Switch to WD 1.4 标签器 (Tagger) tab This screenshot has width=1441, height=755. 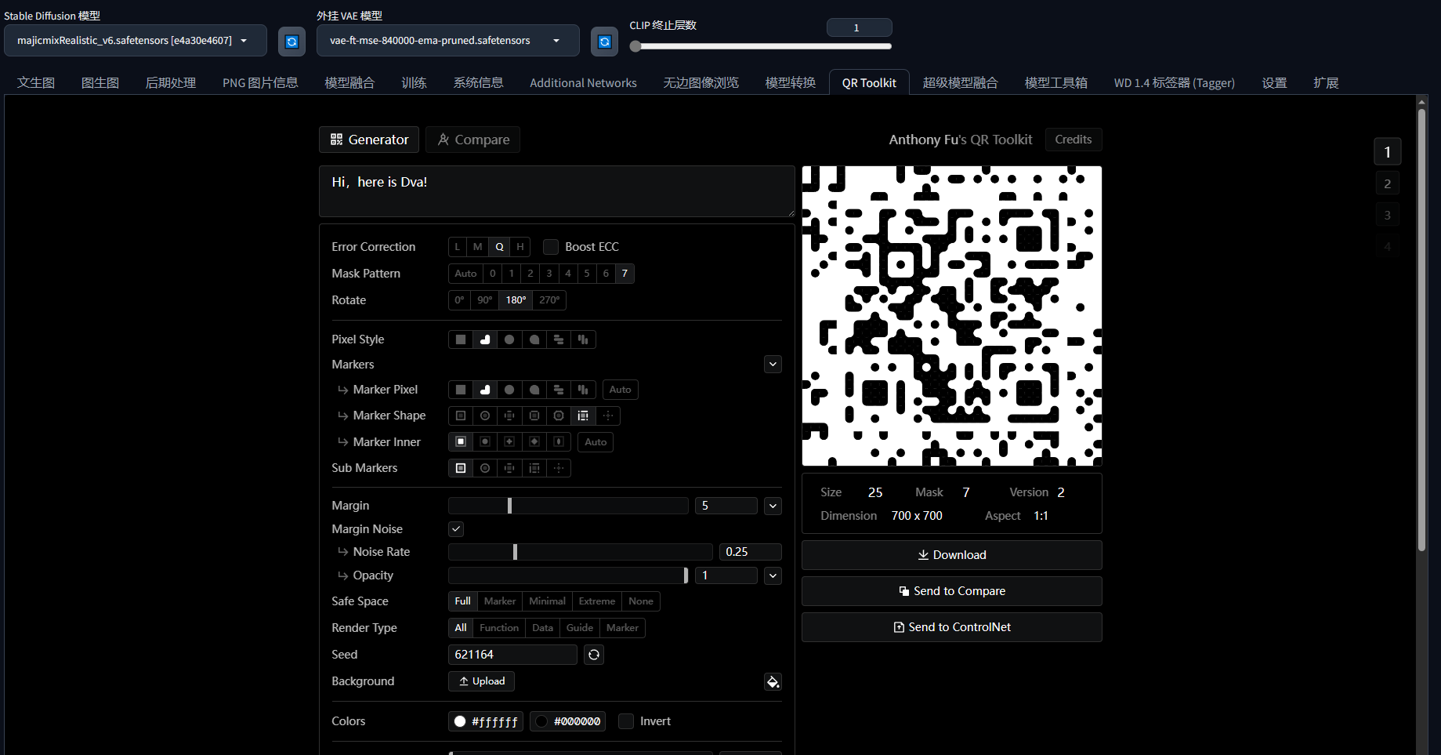(1174, 83)
